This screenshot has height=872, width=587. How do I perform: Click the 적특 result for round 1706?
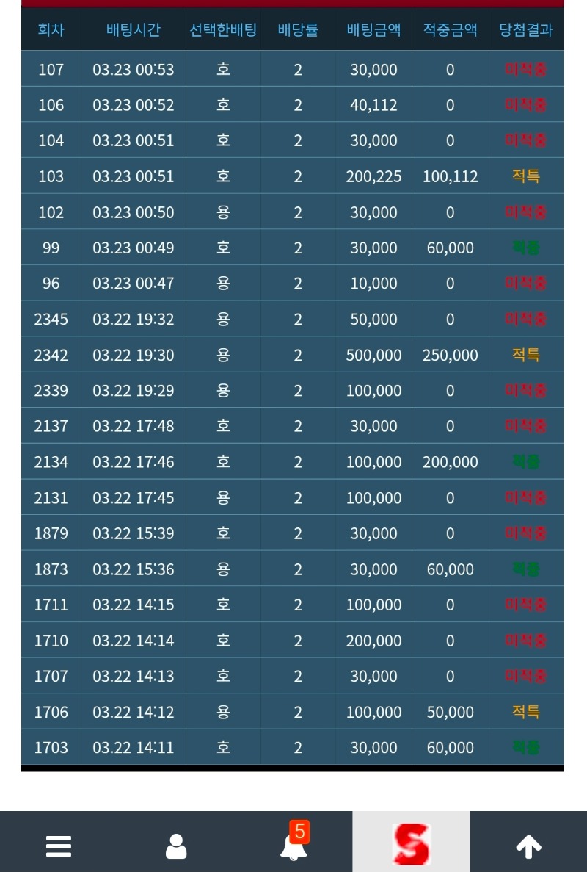(525, 712)
